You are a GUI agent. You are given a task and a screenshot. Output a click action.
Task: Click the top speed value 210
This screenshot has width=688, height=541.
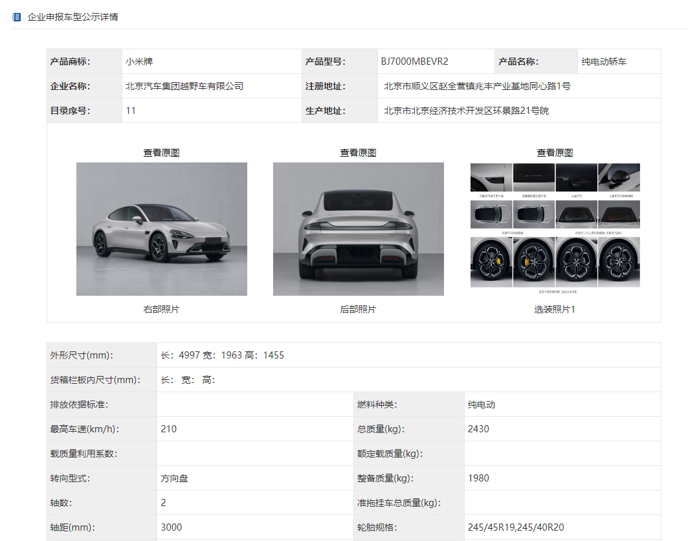tap(168, 429)
